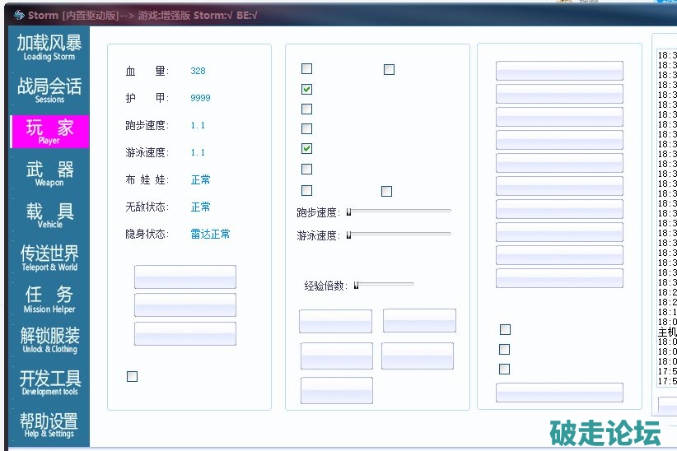Click the lone bottom blank button in middle panel

[337, 390]
